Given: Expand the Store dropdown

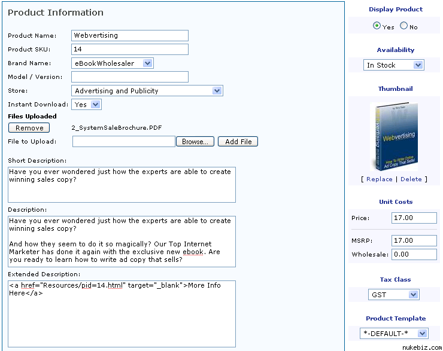Looking at the screenshot, I should click(x=147, y=91).
